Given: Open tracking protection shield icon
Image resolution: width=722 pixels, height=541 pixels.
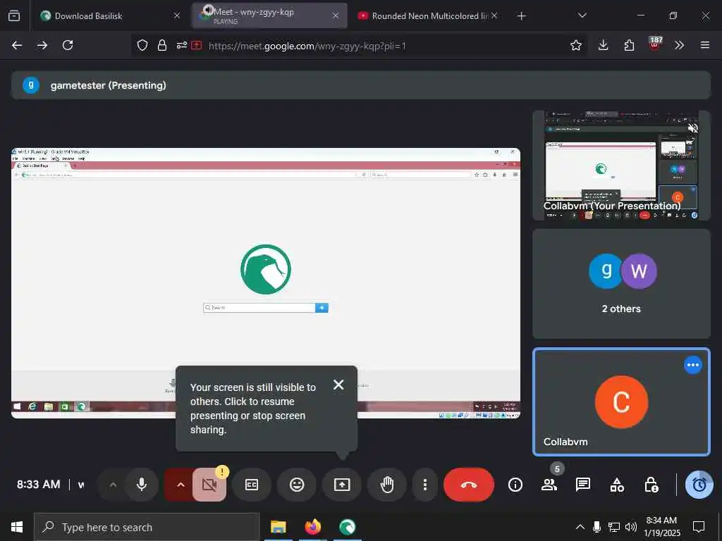Looking at the screenshot, I should pos(142,45).
